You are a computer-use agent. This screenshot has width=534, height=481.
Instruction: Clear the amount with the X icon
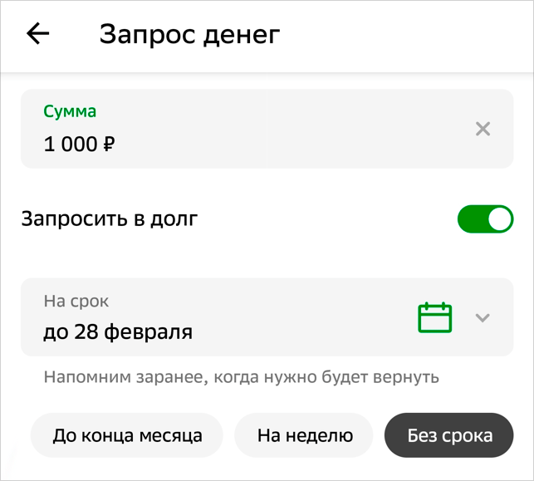coord(483,129)
